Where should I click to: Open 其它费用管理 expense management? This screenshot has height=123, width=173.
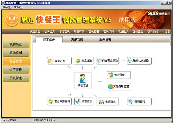point(119,87)
